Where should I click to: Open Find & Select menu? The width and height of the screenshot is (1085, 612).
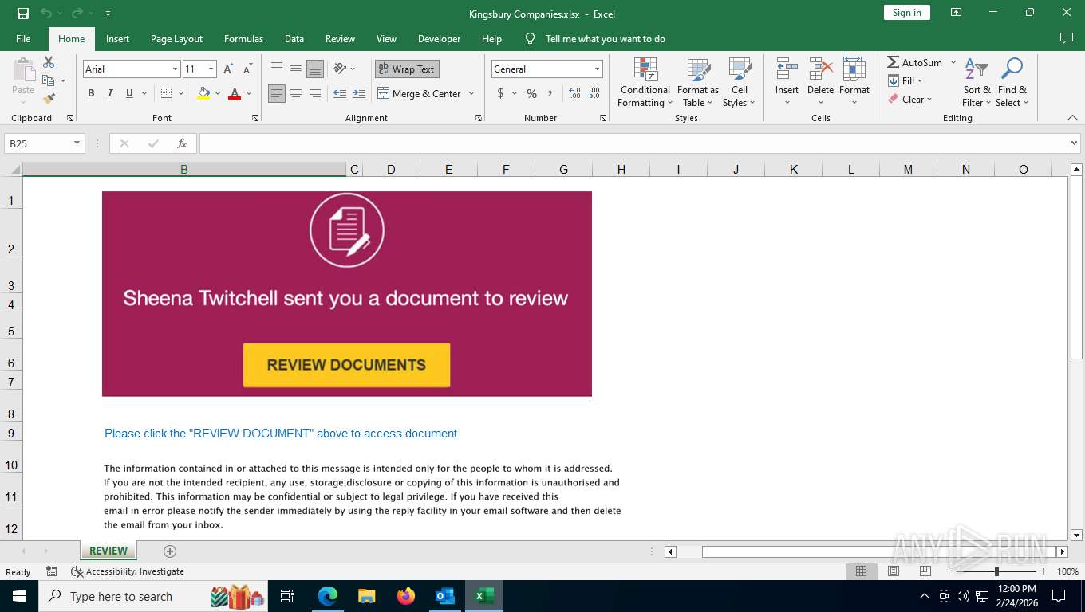(x=1012, y=83)
